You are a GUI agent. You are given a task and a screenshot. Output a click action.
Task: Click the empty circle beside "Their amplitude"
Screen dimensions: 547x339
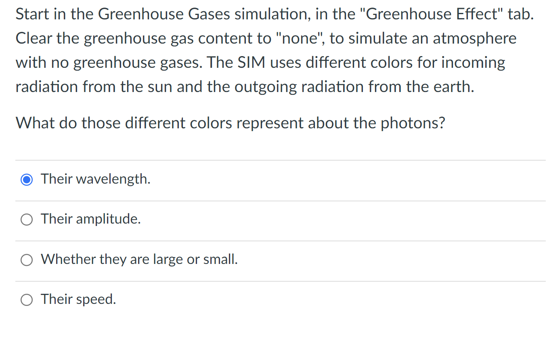pos(27,220)
